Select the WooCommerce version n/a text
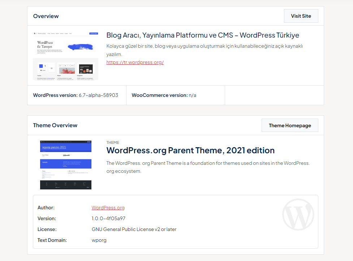Viewport: 353px width, 261px height. click(x=164, y=95)
